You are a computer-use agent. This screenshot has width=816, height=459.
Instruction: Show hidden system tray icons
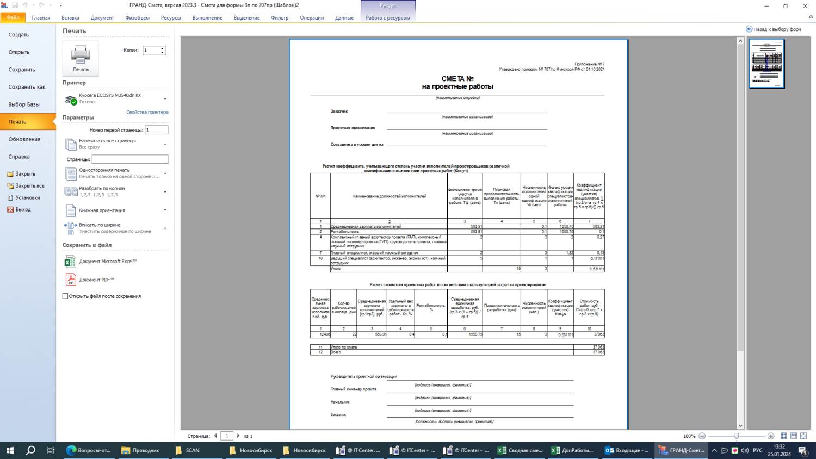point(714,450)
